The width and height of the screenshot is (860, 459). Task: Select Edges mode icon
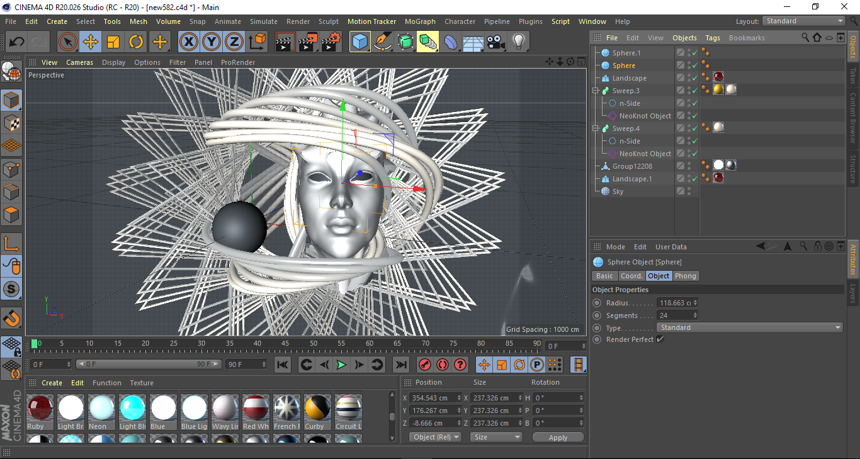click(x=11, y=191)
